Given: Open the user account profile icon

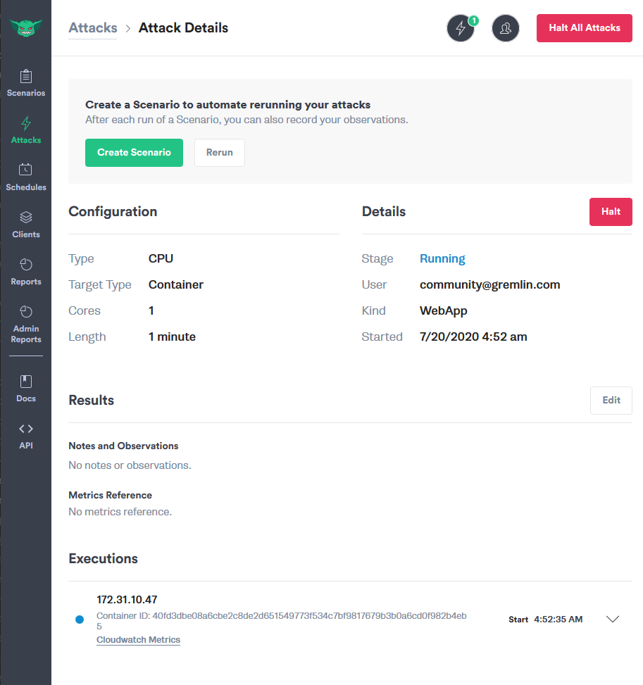Looking at the screenshot, I should pyautogui.click(x=505, y=28).
